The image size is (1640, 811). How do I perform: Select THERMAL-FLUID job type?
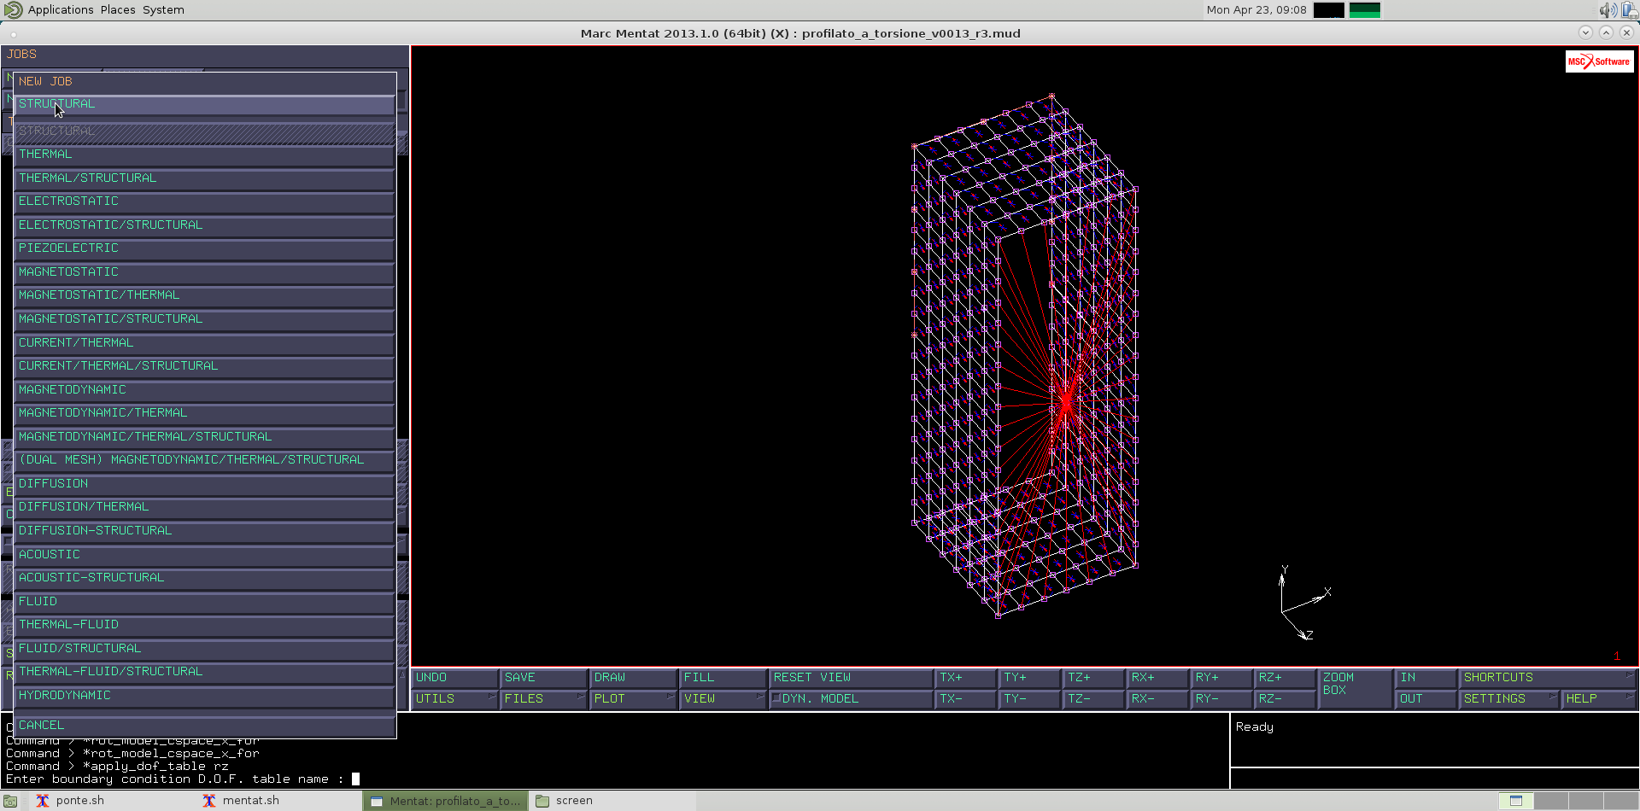pos(204,625)
